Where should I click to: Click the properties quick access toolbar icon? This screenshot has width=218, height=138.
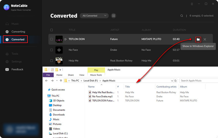pos(52,70)
